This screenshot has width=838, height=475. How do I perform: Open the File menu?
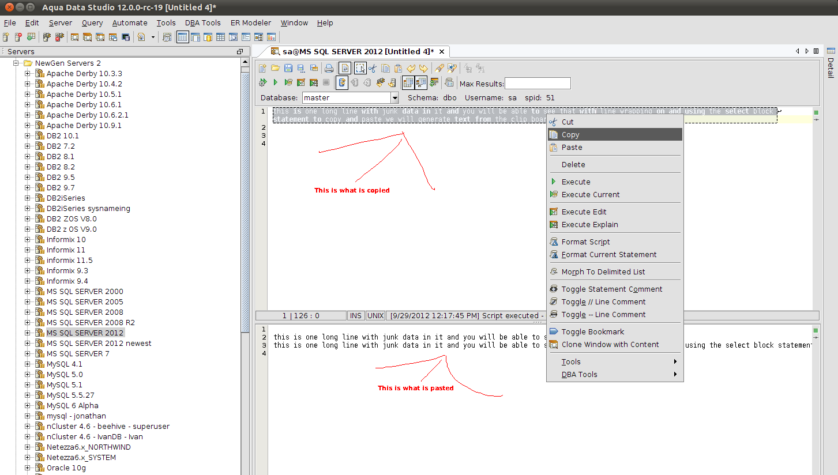[10, 23]
